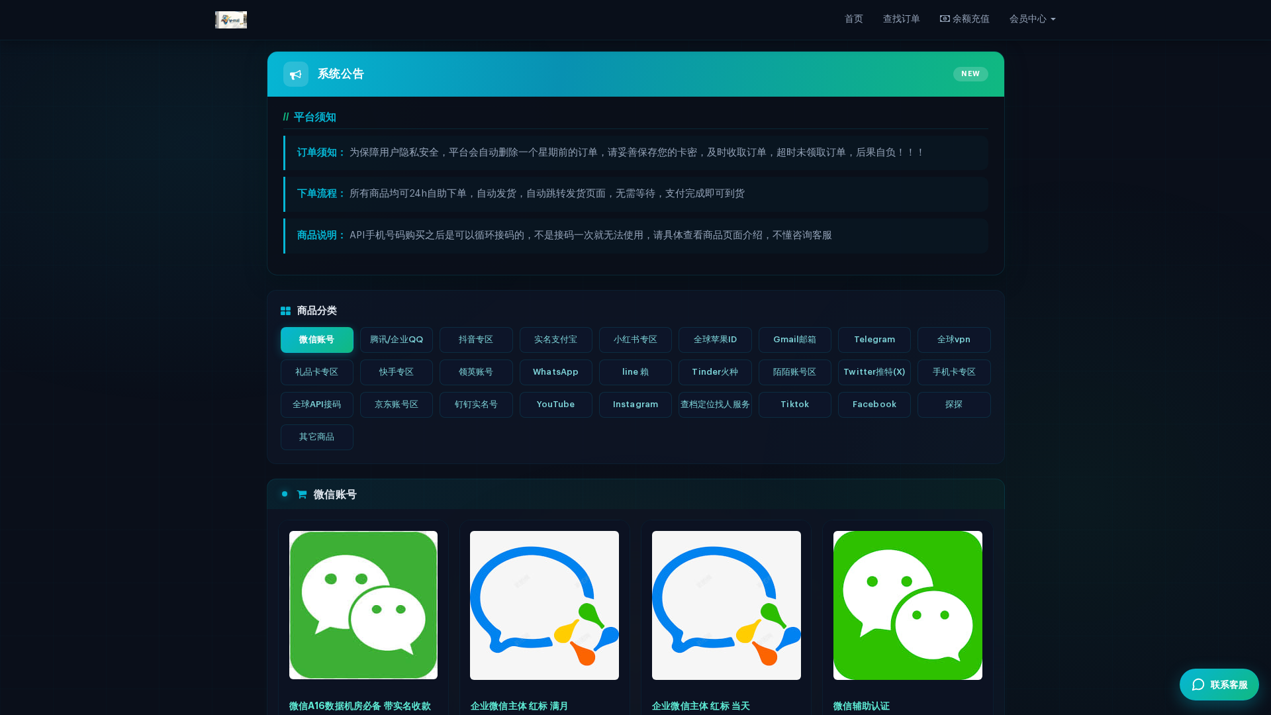This screenshot has height=715, width=1271.
Task: Open the 企业微信主体 红标 当天 product image
Action: click(x=726, y=605)
